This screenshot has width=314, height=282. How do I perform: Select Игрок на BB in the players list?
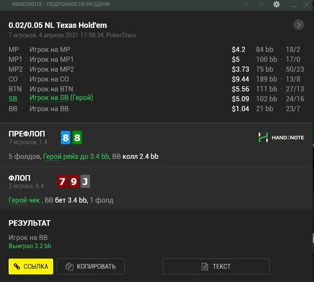[49, 108]
